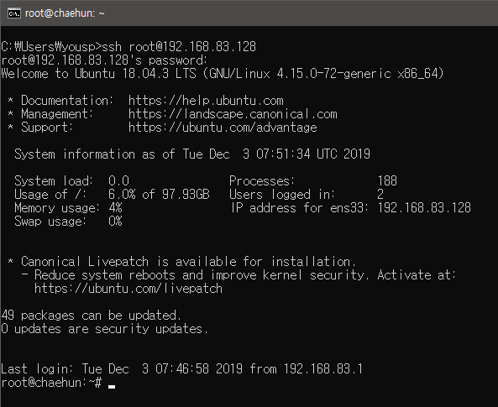
Task: Click the 'Management:' label
Action: [x=57, y=114]
